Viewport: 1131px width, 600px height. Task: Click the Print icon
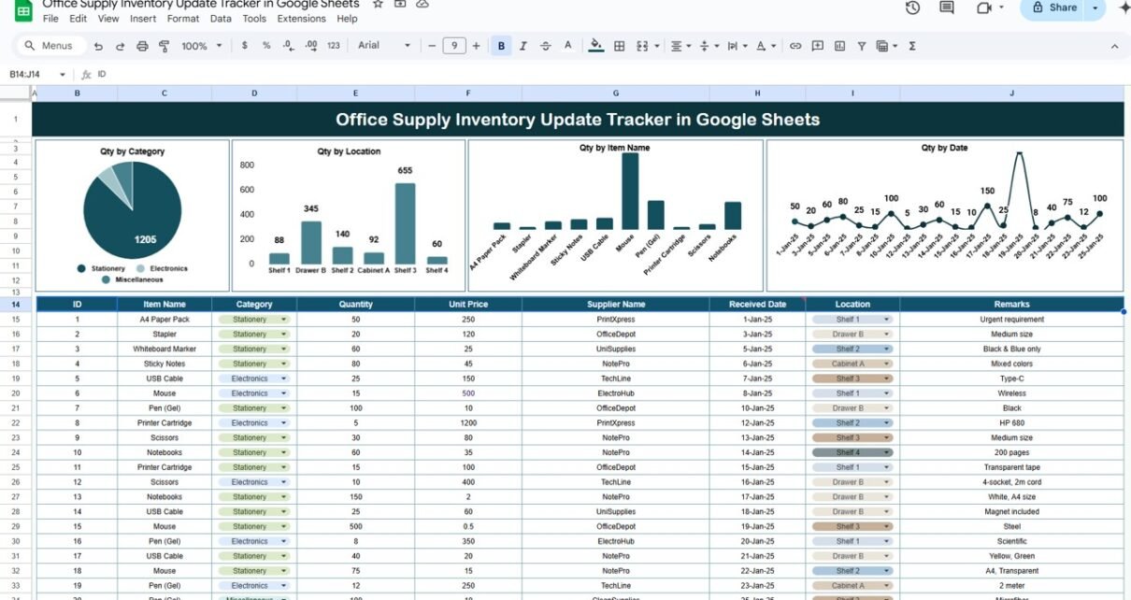click(142, 46)
